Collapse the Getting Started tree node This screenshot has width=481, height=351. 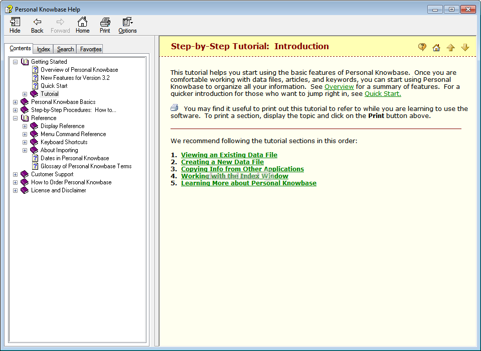(x=15, y=62)
